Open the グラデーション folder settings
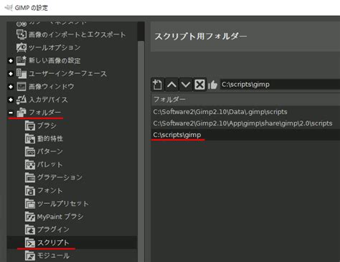 [60, 177]
